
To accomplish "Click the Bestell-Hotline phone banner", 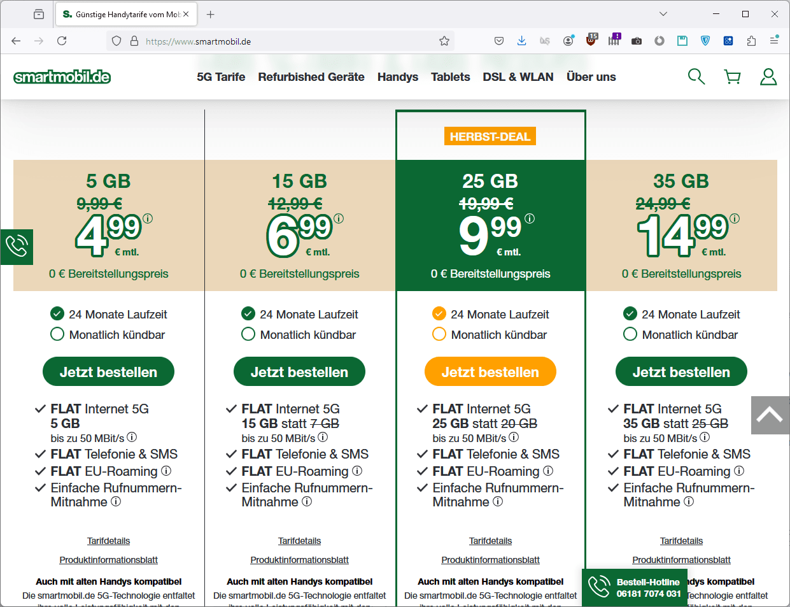I will coord(634,587).
